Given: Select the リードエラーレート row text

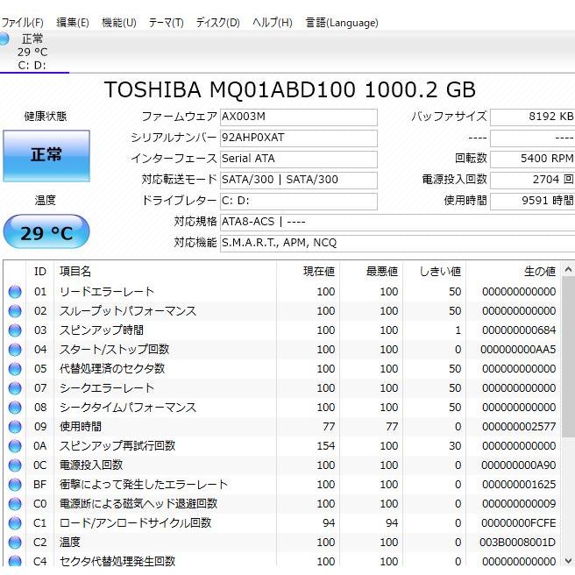Looking at the screenshot, I should pos(107,292).
